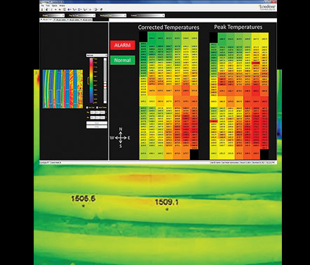Open the Pop Up Tools dropdown
This screenshot has height=265, width=310.
click(x=81, y=15)
